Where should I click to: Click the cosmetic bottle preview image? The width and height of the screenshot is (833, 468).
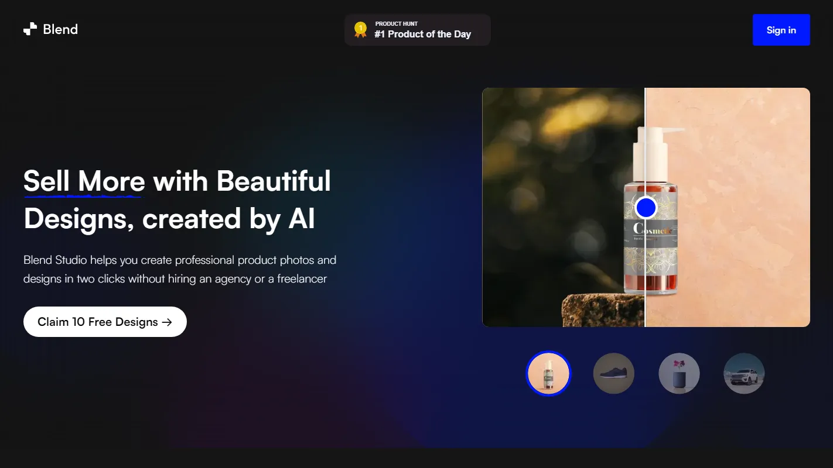[x=646, y=207]
